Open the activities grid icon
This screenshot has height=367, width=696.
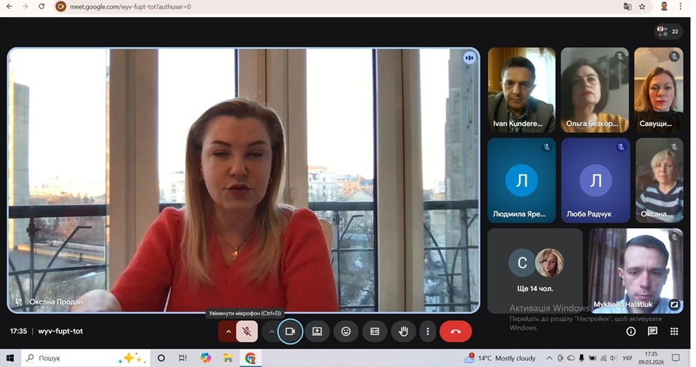coord(674,331)
